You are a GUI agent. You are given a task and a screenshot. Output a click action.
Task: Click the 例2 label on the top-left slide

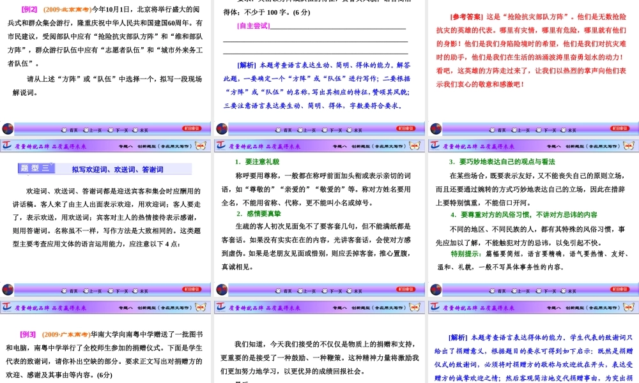coord(29,9)
